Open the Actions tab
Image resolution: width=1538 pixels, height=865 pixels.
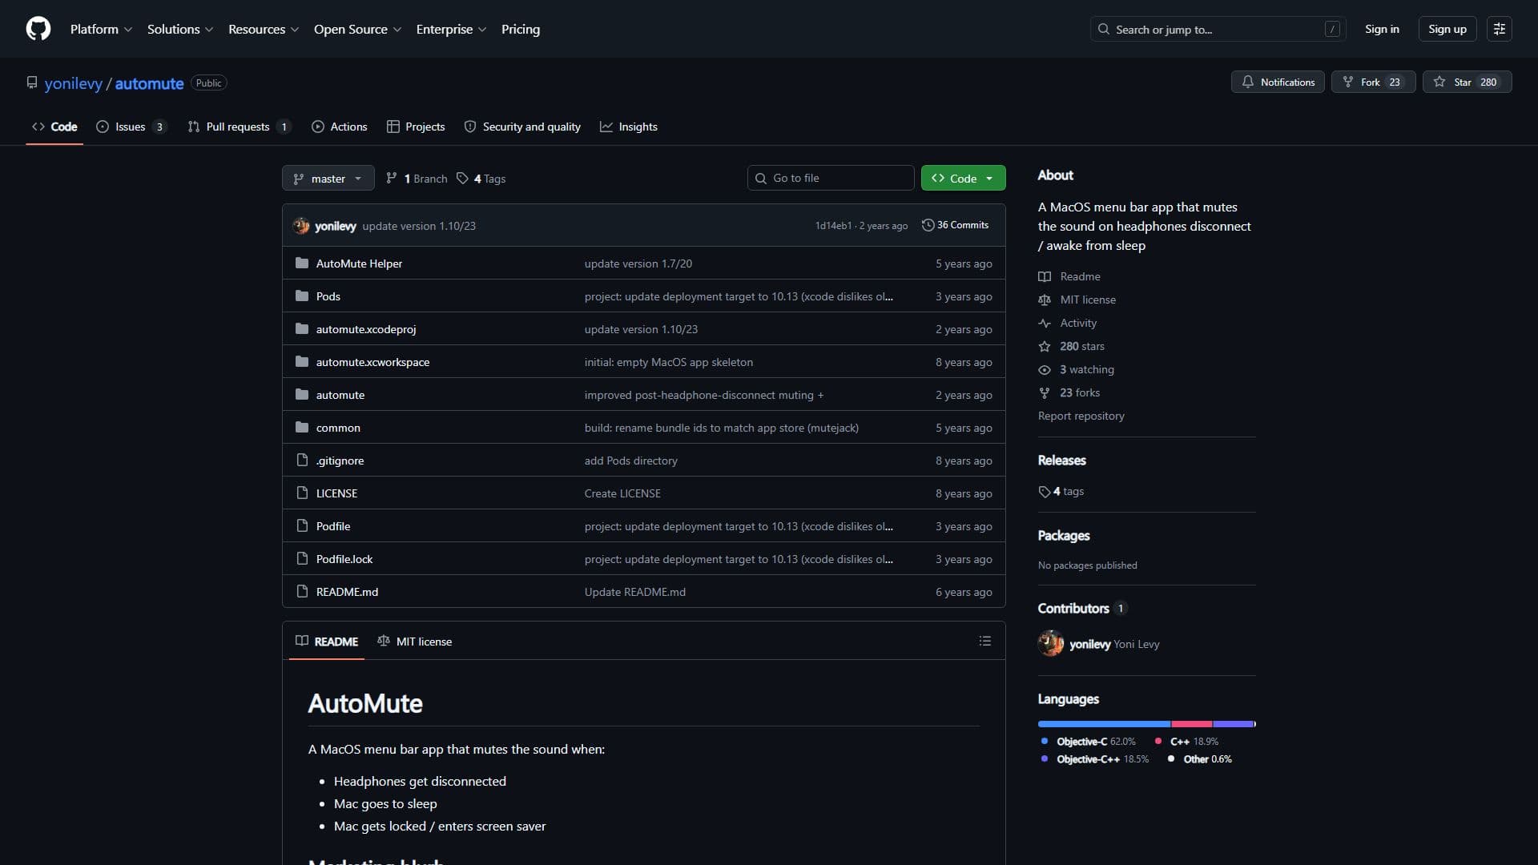point(340,127)
